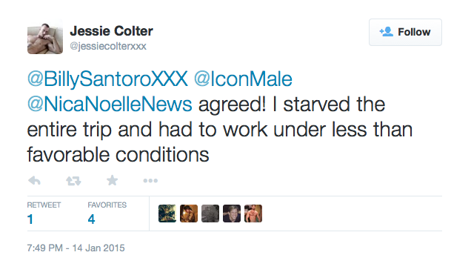Image resolution: width=471 pixels, height=278 pixels.
Task: Favorite the tweet with star icon
Action: (x=113, y=180)
